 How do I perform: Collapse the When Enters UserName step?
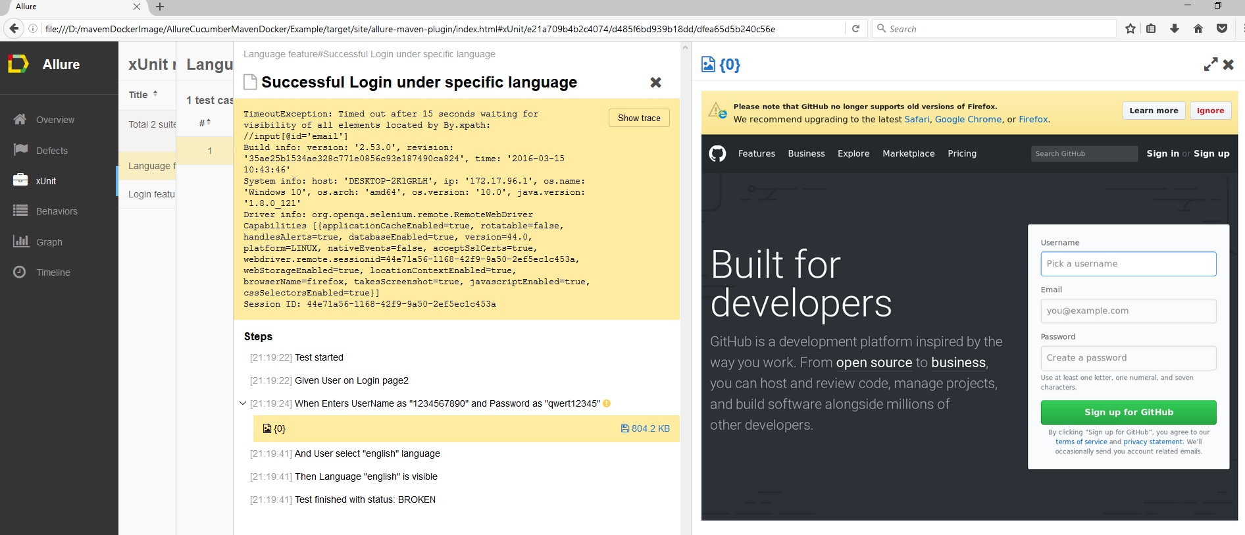point(243,403)
